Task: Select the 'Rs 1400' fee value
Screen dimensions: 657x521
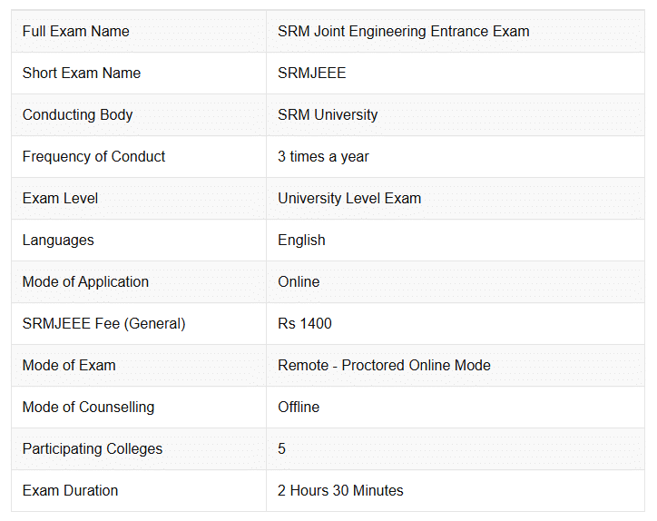Action: (305, 323)
